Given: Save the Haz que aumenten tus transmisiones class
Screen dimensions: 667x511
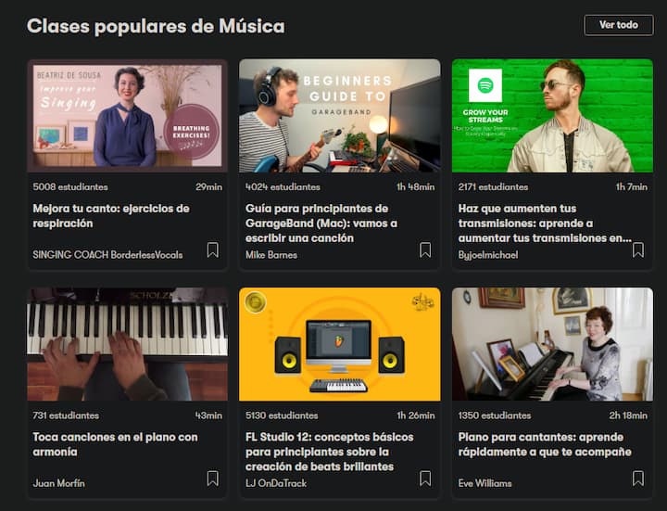Looking at the screenshot, I should click(637, 250).
